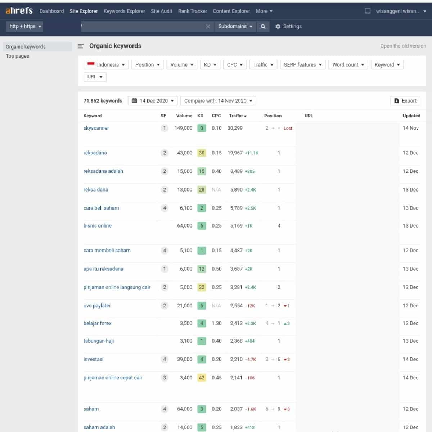Expand the http + https protocol dropdown
432x432 pixels.
point(24,26)
